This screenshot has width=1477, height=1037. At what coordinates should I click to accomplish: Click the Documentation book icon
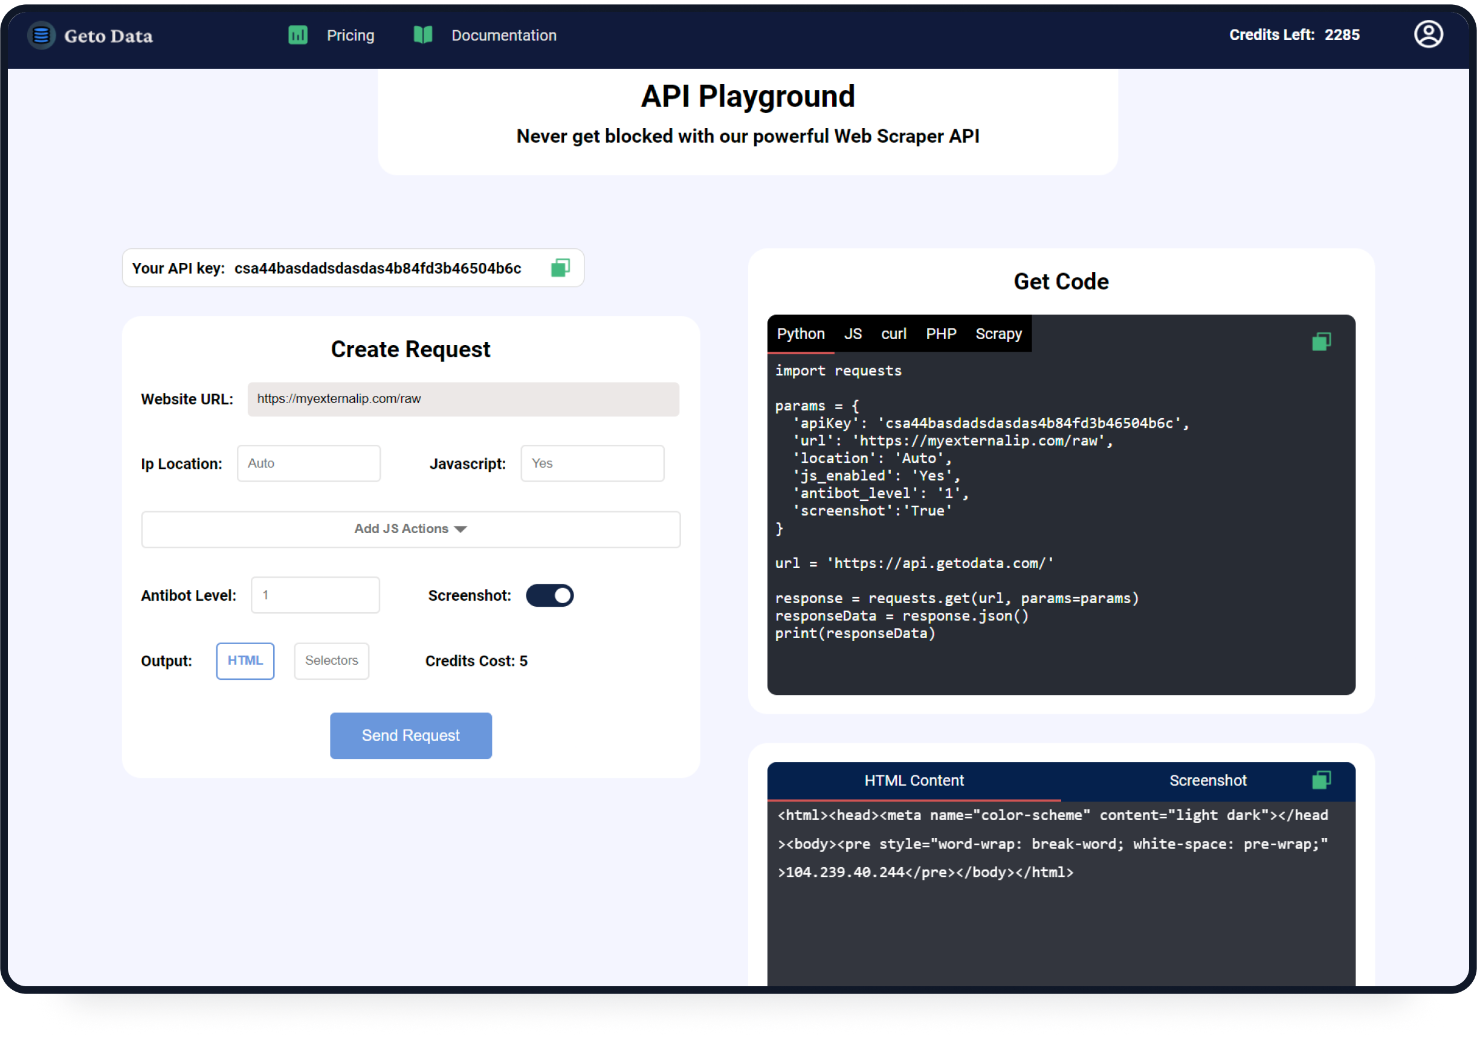[x=422, y=34]
